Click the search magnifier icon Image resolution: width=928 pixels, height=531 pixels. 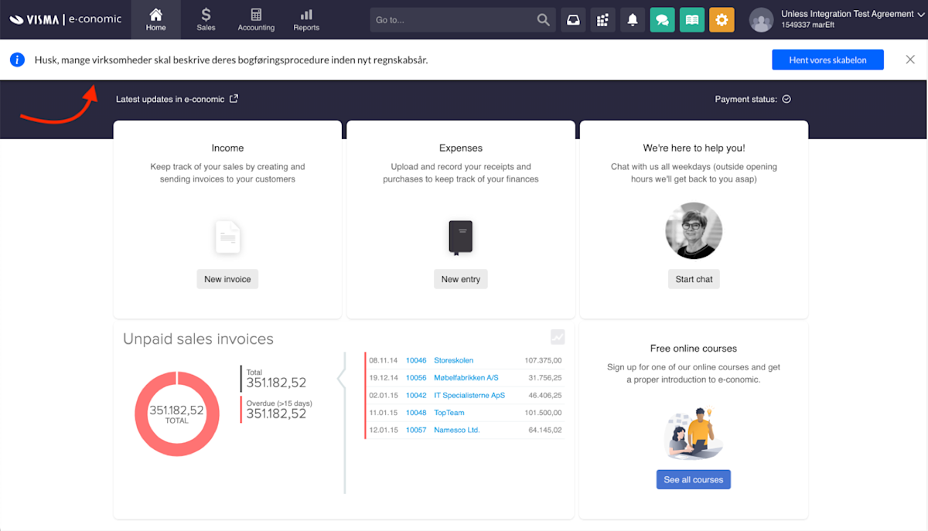click(544, 19)
